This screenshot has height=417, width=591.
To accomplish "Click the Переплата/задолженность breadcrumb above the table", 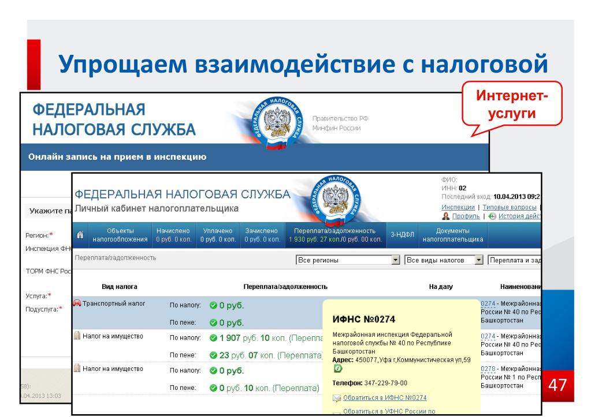I will click(x=116, y=258).
